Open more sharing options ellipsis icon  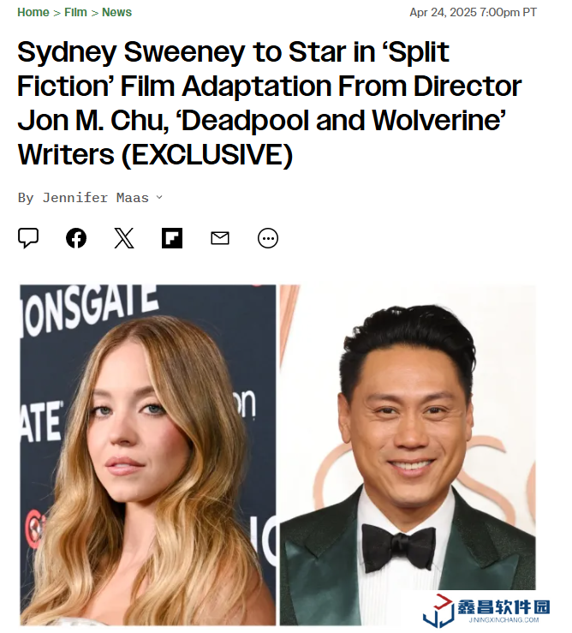pos(268,238)
